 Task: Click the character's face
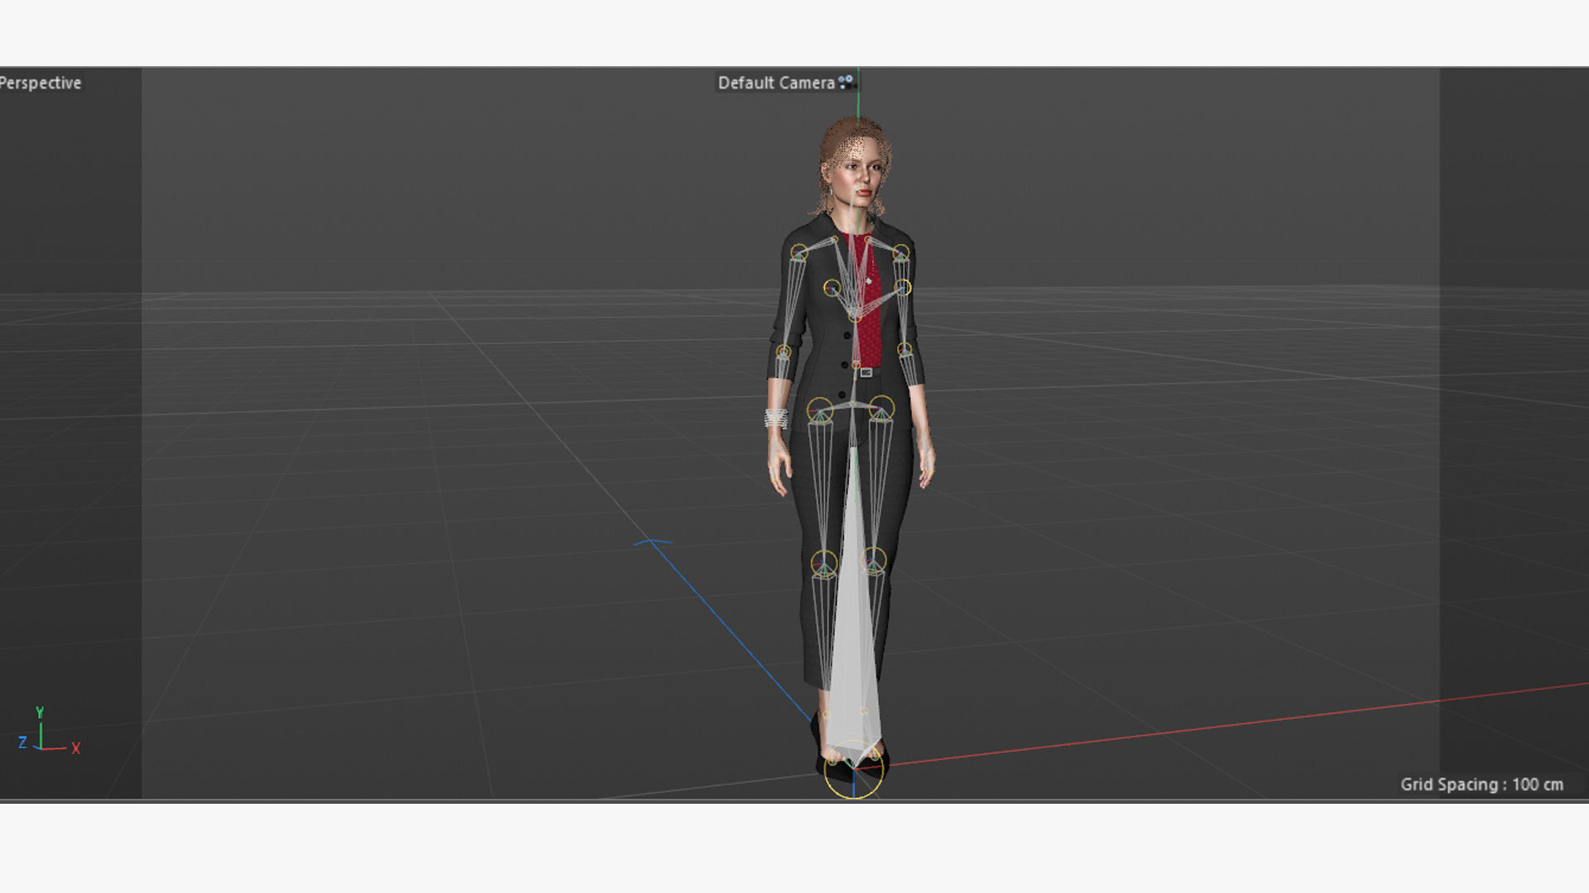click(x=861, y=178)
